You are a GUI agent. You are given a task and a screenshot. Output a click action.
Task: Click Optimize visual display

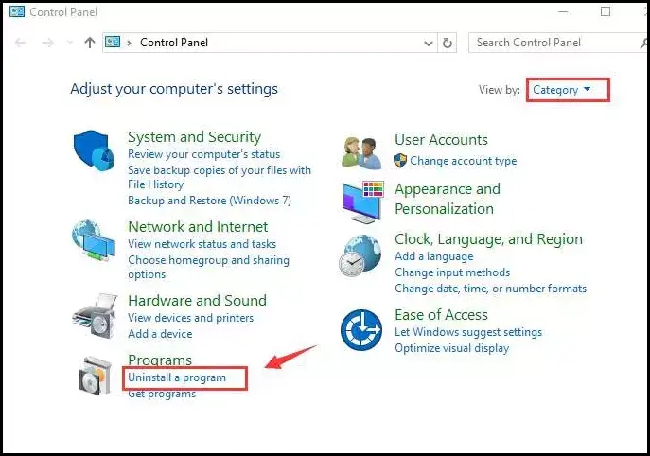click(452, 348)
